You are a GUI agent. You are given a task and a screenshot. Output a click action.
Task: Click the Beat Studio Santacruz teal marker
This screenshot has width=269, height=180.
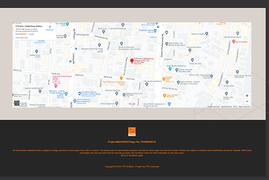pyautogui.click(x=170, y=69)
